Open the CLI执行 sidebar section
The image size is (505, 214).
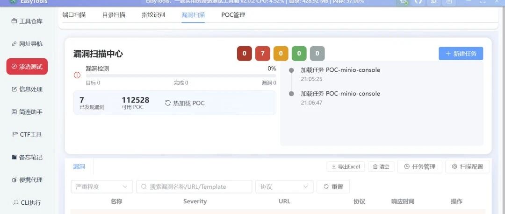[x=27, y=203]
